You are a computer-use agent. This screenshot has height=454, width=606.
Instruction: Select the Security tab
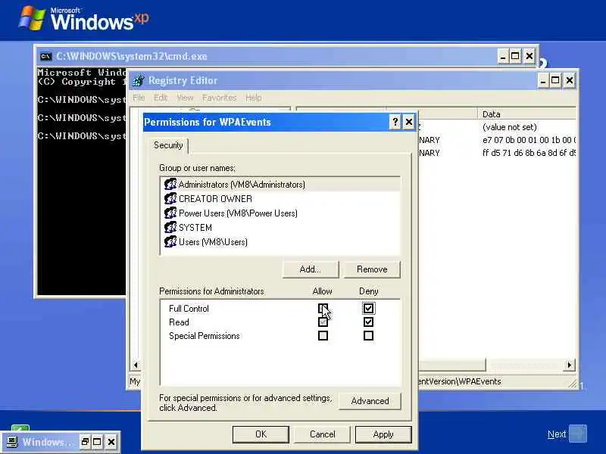click(x=168, y=145)
